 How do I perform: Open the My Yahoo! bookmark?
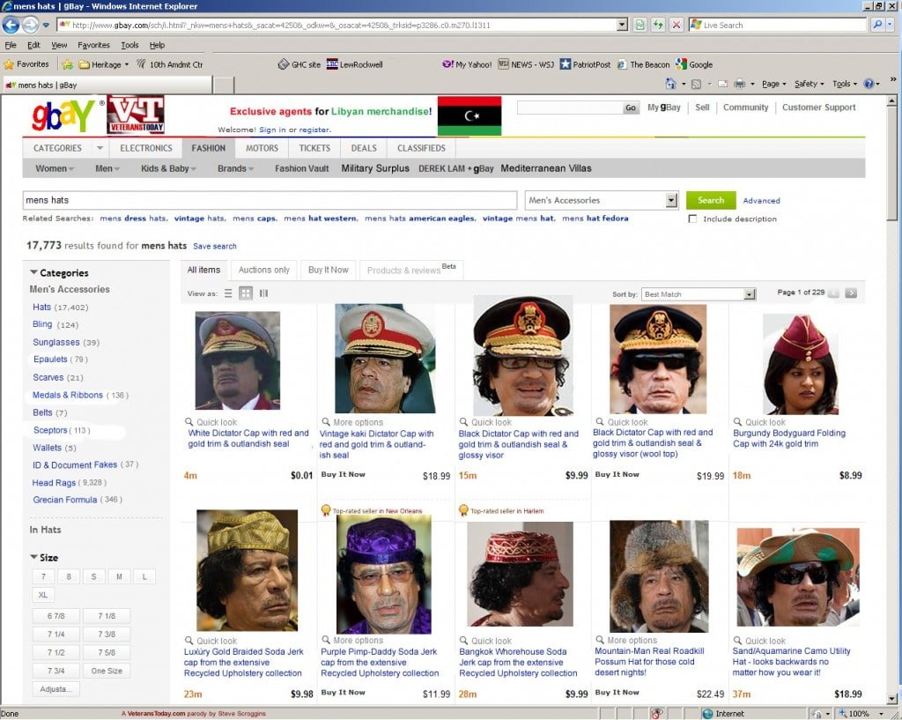[x=467, y=64]
